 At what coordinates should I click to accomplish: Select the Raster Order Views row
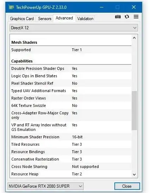(x=71, y=98)
